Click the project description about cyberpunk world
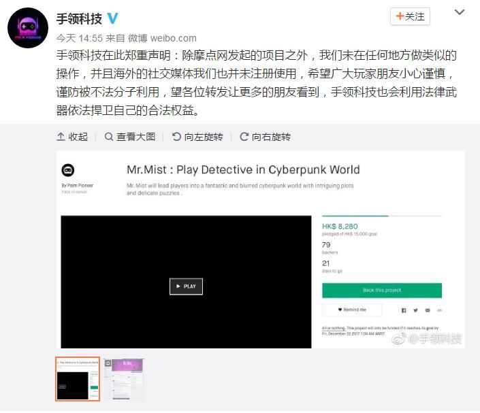Screen dimensions: 480x413 (240, 189)
